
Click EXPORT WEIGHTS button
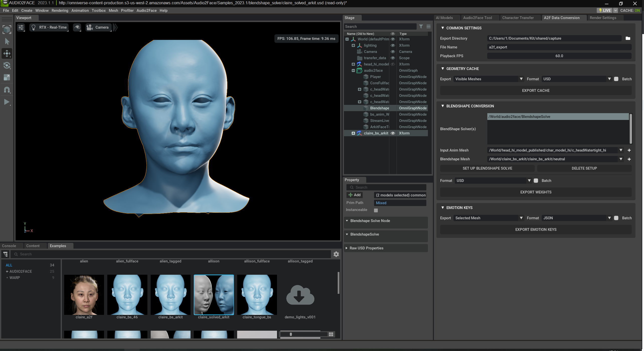pos(535,192)
